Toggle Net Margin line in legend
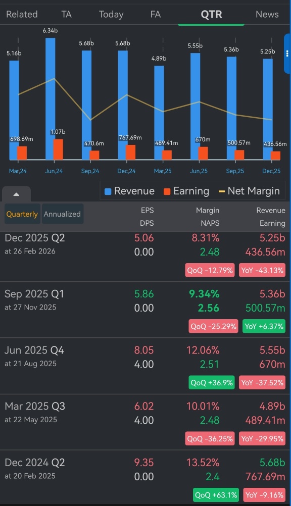The width and height of the screenshot is (291, 506). [x=249, y=191]
